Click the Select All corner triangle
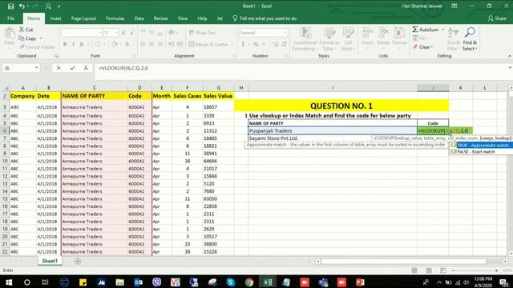 click(6, 88)
